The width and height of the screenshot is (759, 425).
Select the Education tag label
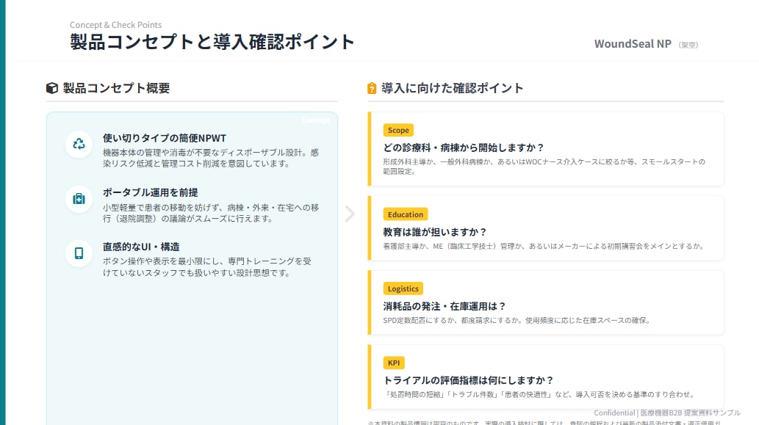(x=405, y=214)
